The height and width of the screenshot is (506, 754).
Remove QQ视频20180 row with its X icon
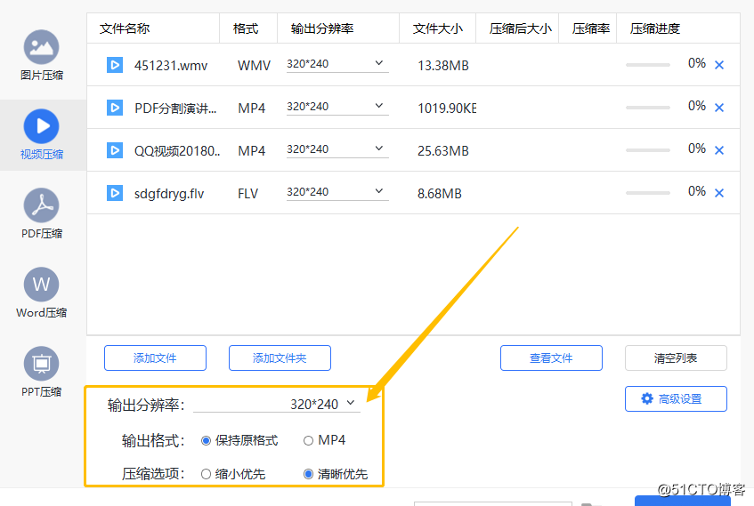pos(719,150)
